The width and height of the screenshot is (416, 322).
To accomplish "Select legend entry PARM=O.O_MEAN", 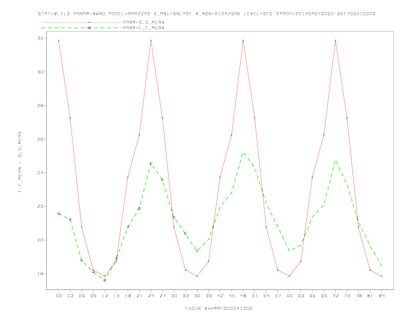I will tap(143, 22).
